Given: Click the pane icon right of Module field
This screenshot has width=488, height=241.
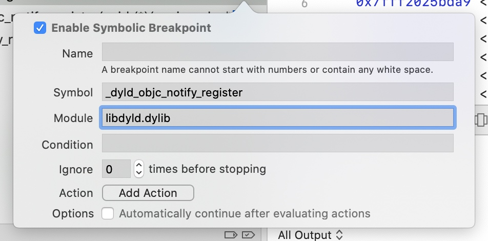Looking at the screenshot, I should (x=481, y=120).
